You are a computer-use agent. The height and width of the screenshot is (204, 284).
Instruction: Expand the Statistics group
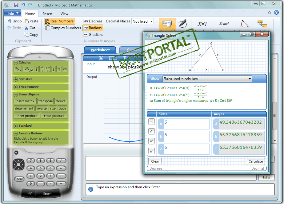coord(16,79)
